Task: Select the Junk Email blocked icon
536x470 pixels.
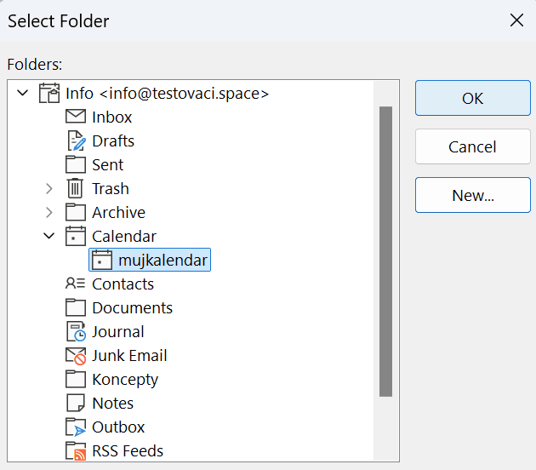Action: pyautogui.click(x=76, y=355)
